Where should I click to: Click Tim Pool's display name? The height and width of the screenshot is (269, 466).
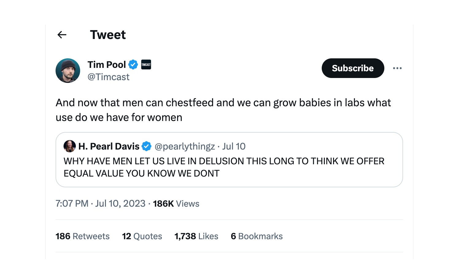[106, 64]
